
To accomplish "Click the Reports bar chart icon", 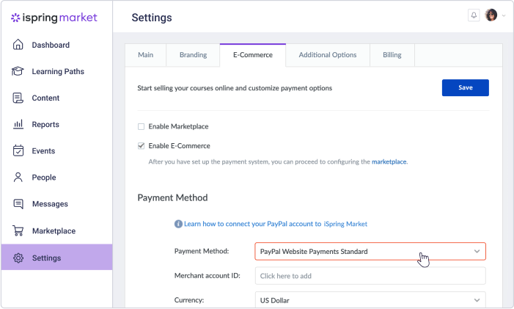I will [x=18, y=124].
